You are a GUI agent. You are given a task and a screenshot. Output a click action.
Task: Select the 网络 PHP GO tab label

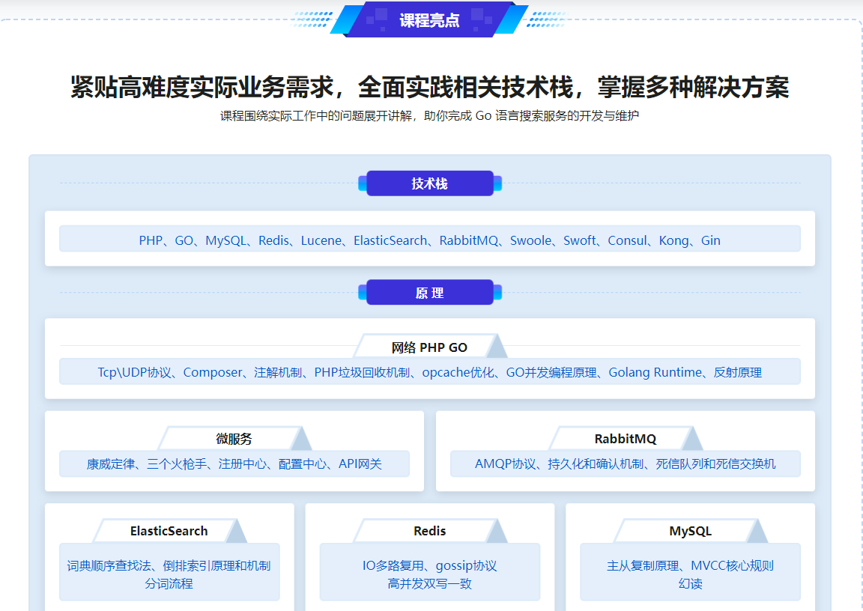pos(429,347)
